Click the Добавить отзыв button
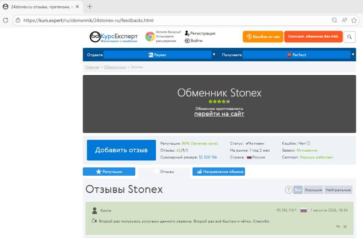The image size is (363, 238). coord(121,150)
